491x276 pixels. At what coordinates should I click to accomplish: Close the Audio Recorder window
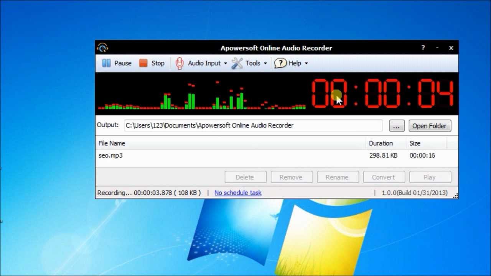pyautogui.click(x=451, y=48)
